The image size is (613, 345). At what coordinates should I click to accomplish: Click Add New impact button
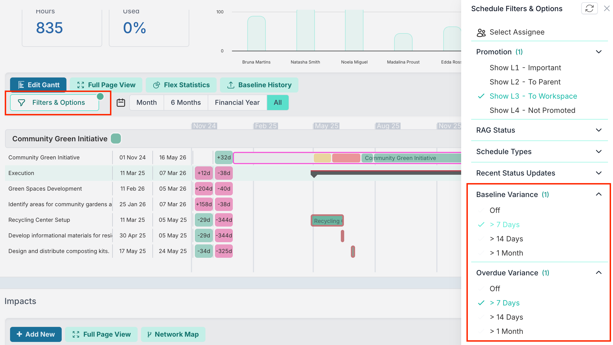[36, 334]
